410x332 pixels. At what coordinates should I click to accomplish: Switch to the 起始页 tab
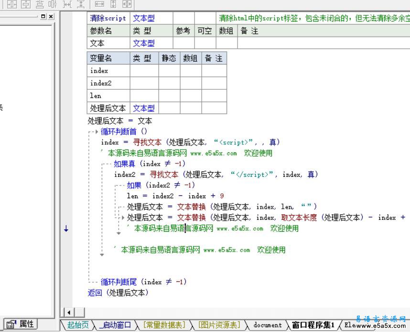[x=78, y=325]
